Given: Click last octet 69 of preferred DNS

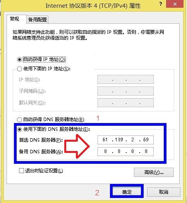Looking at the screenshot, I should click(x=146, y=140).
